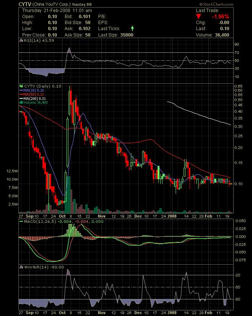Click the Wm%R(14) -80.00 label

click(x=44, y=267)
